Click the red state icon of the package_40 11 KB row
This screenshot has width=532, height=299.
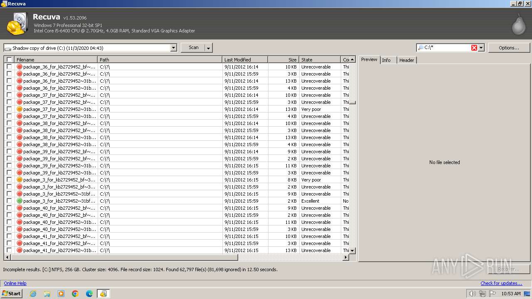[x=19, y=222]
